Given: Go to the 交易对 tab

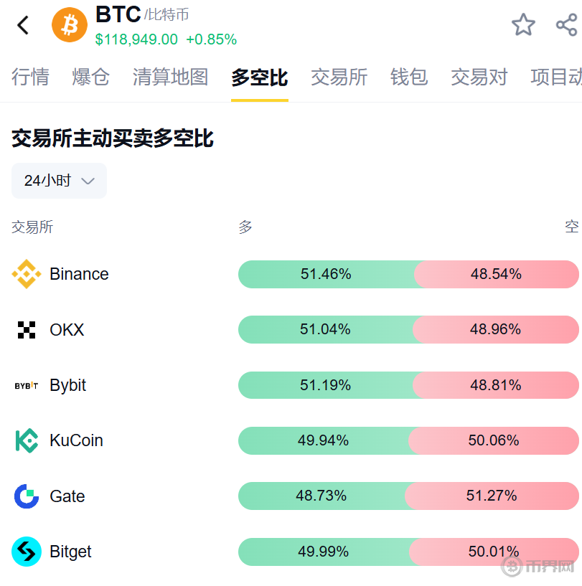Looking at the screenshot, I should [479, 77].
